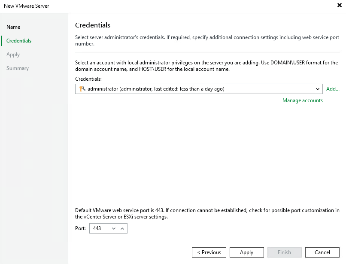Close the New VMware Server wizard with the X
346x264 pixels.
[339, 6]
